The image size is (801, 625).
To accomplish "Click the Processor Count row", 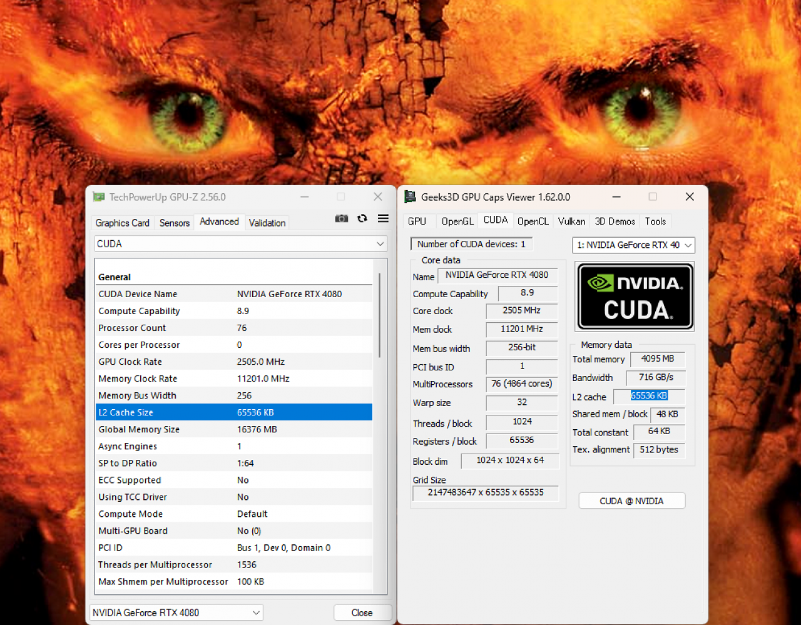I will pyautogui.click(x=234, y=328).
